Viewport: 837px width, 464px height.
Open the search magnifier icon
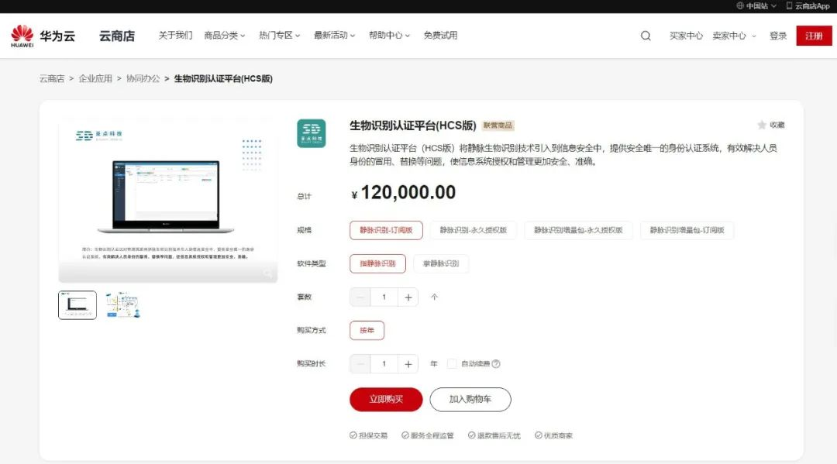click(646, 36)
